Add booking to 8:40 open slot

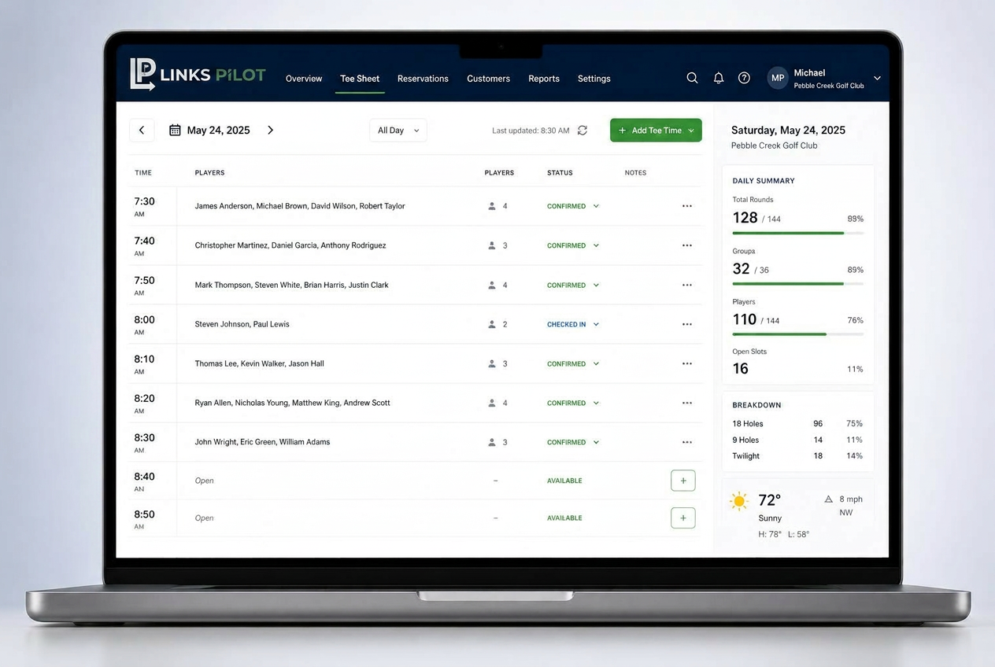coord(683,481)
